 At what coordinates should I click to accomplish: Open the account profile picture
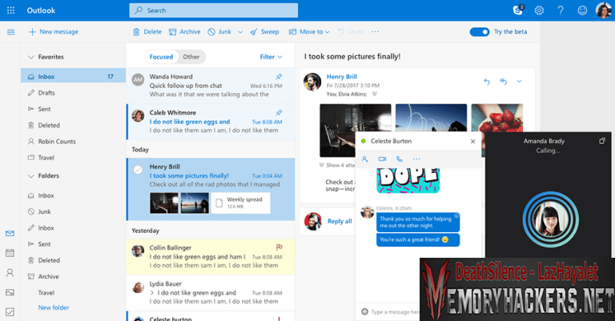click(x=603, y=10)
